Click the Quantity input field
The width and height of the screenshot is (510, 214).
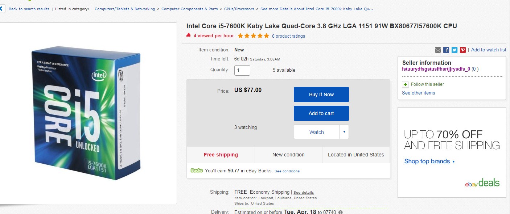tap(242, 70)
